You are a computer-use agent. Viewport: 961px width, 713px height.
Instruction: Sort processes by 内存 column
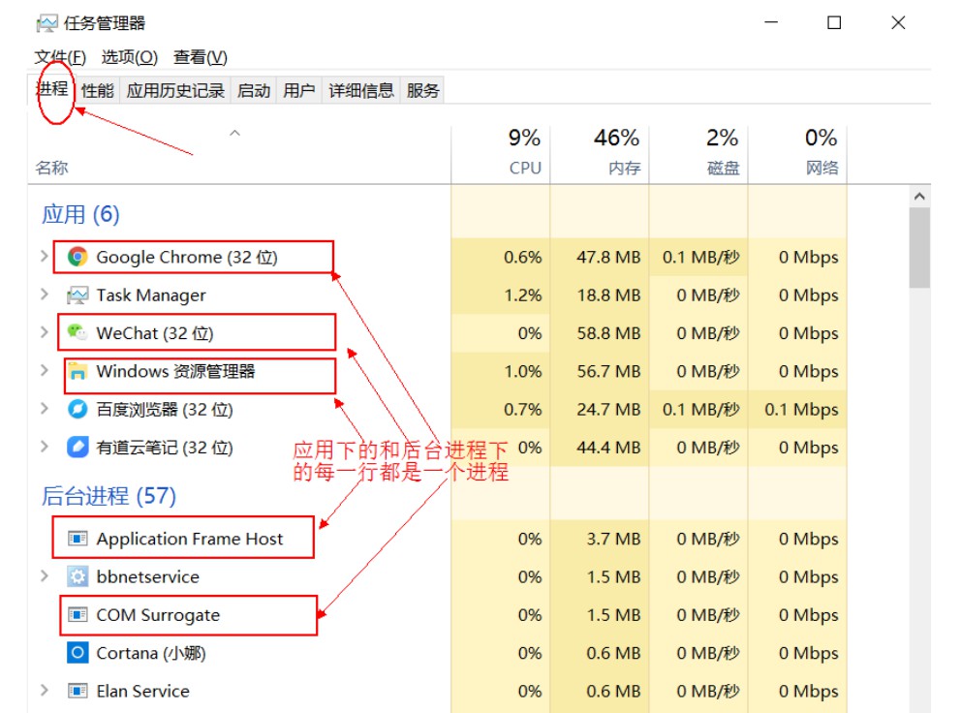click(600, 154)
